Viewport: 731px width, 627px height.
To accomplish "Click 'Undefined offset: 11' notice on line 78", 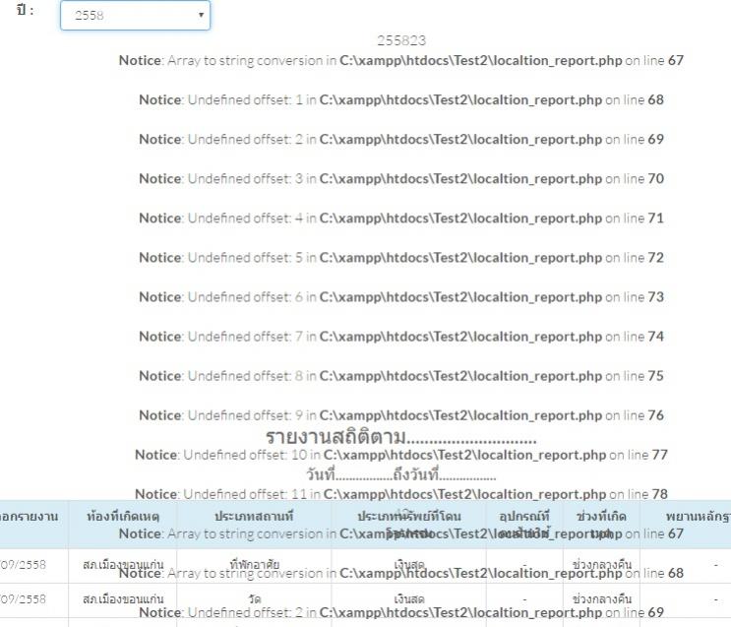I will click(x=401, y=494).
